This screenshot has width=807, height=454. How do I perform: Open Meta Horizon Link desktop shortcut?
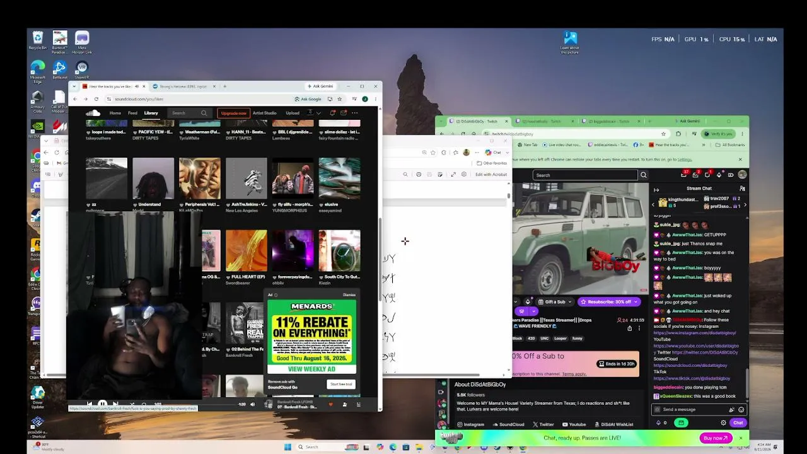click(82, 43)
